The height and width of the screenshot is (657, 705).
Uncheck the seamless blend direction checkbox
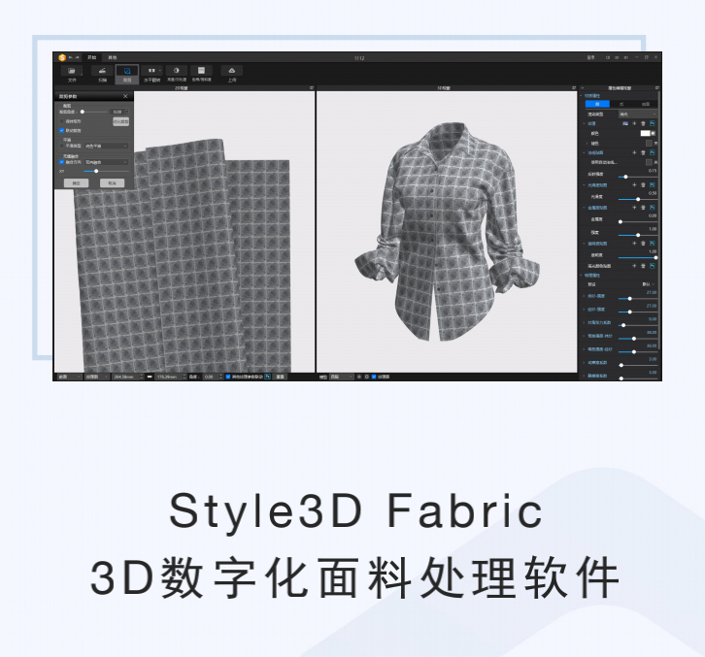click(x=62, y=162)
